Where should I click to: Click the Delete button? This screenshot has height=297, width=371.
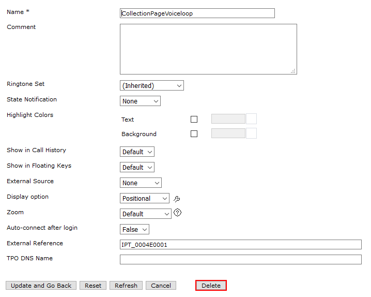[x=211, y=286]
